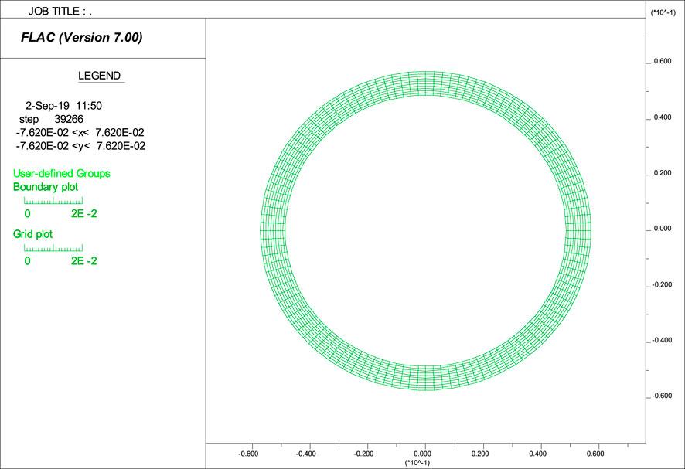Click the Boundary plot legend label
This screenshot has height=469, width=685.
coord(46,187)
